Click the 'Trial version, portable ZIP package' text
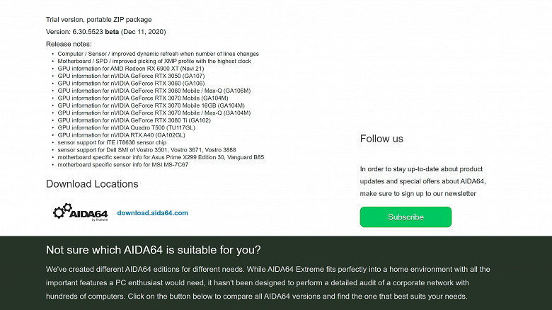Image resolution: width=552 pixels, height=310 pixels. point(98,19)
